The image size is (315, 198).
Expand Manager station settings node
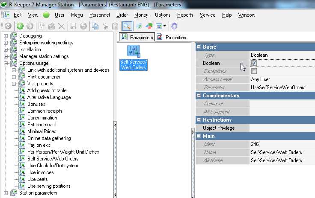(x=6, y=56)
